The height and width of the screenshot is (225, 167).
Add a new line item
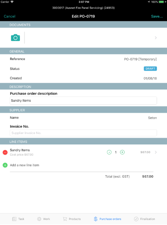(24, 165)
